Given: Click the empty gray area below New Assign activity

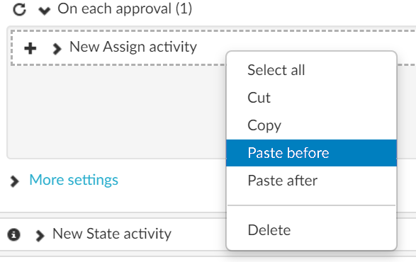Looking at the screenshot, I should [x=117, y=111].
